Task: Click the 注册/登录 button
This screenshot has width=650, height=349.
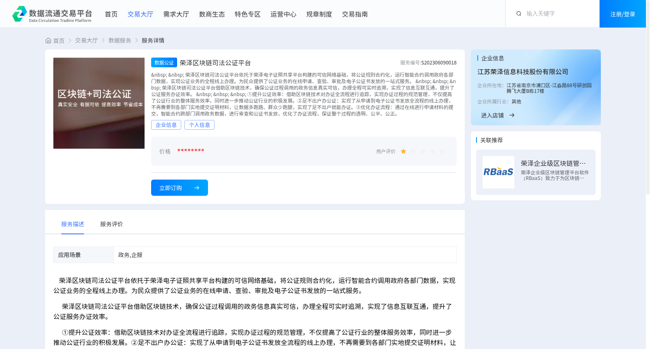Action: (x=623, y=14)
